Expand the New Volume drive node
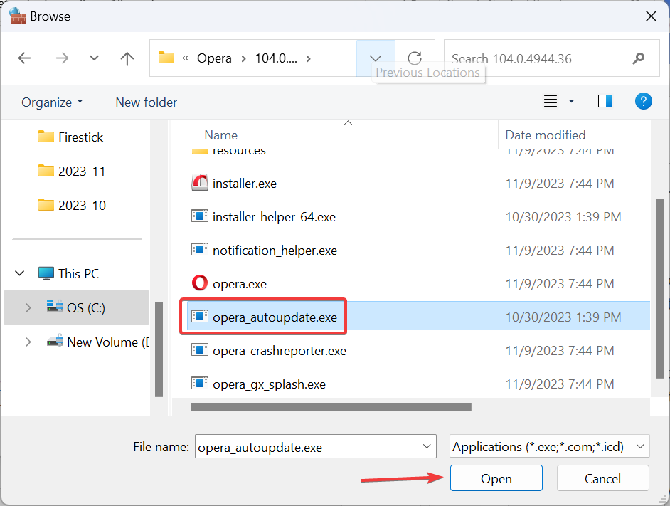This screenshot has height=506, width=670. [x=28, y=342]
